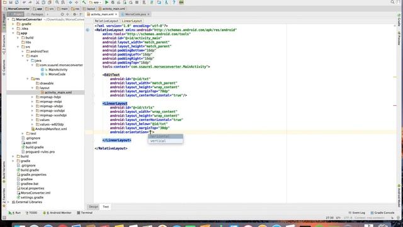Open the Android Monitor tool window
The height and width of the screenshot is (227, 403).
57,213
